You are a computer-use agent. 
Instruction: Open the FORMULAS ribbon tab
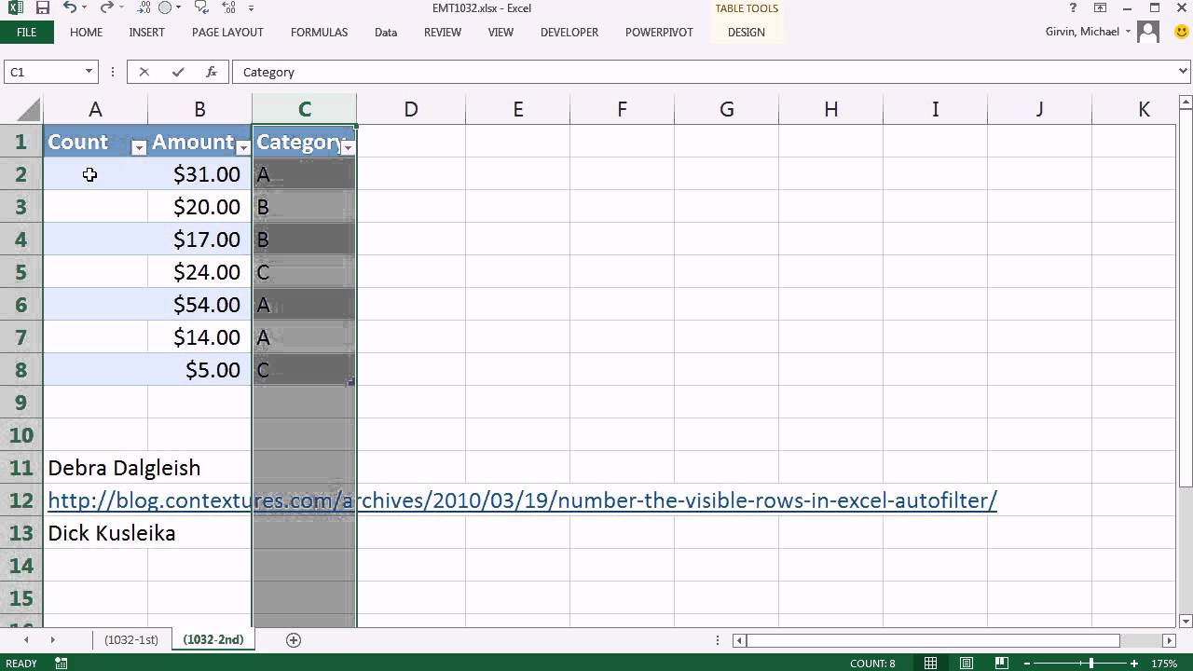click(319, 32)
